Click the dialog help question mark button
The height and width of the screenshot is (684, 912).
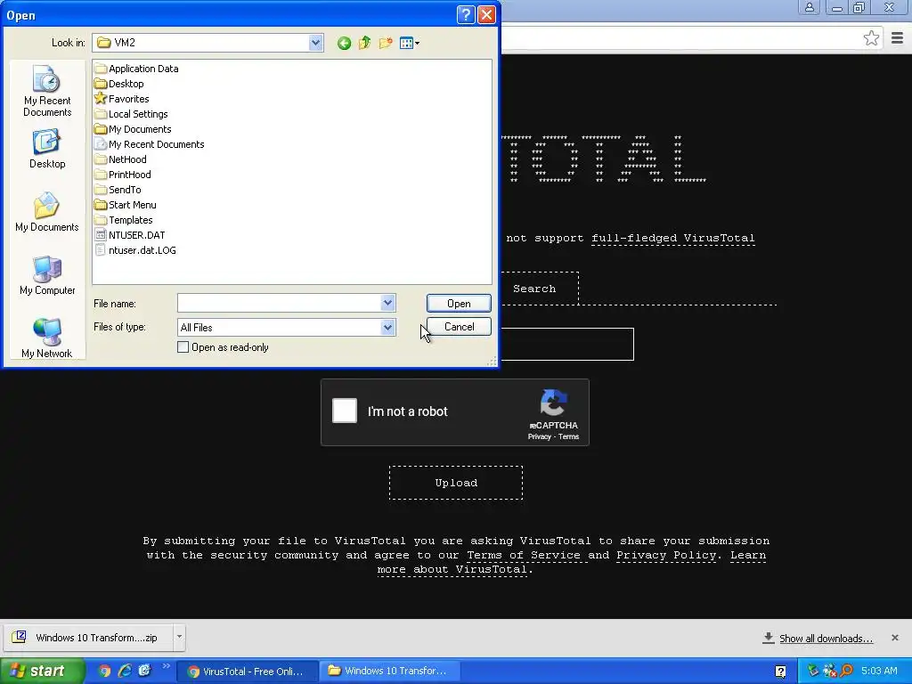[x=466, y=14]
